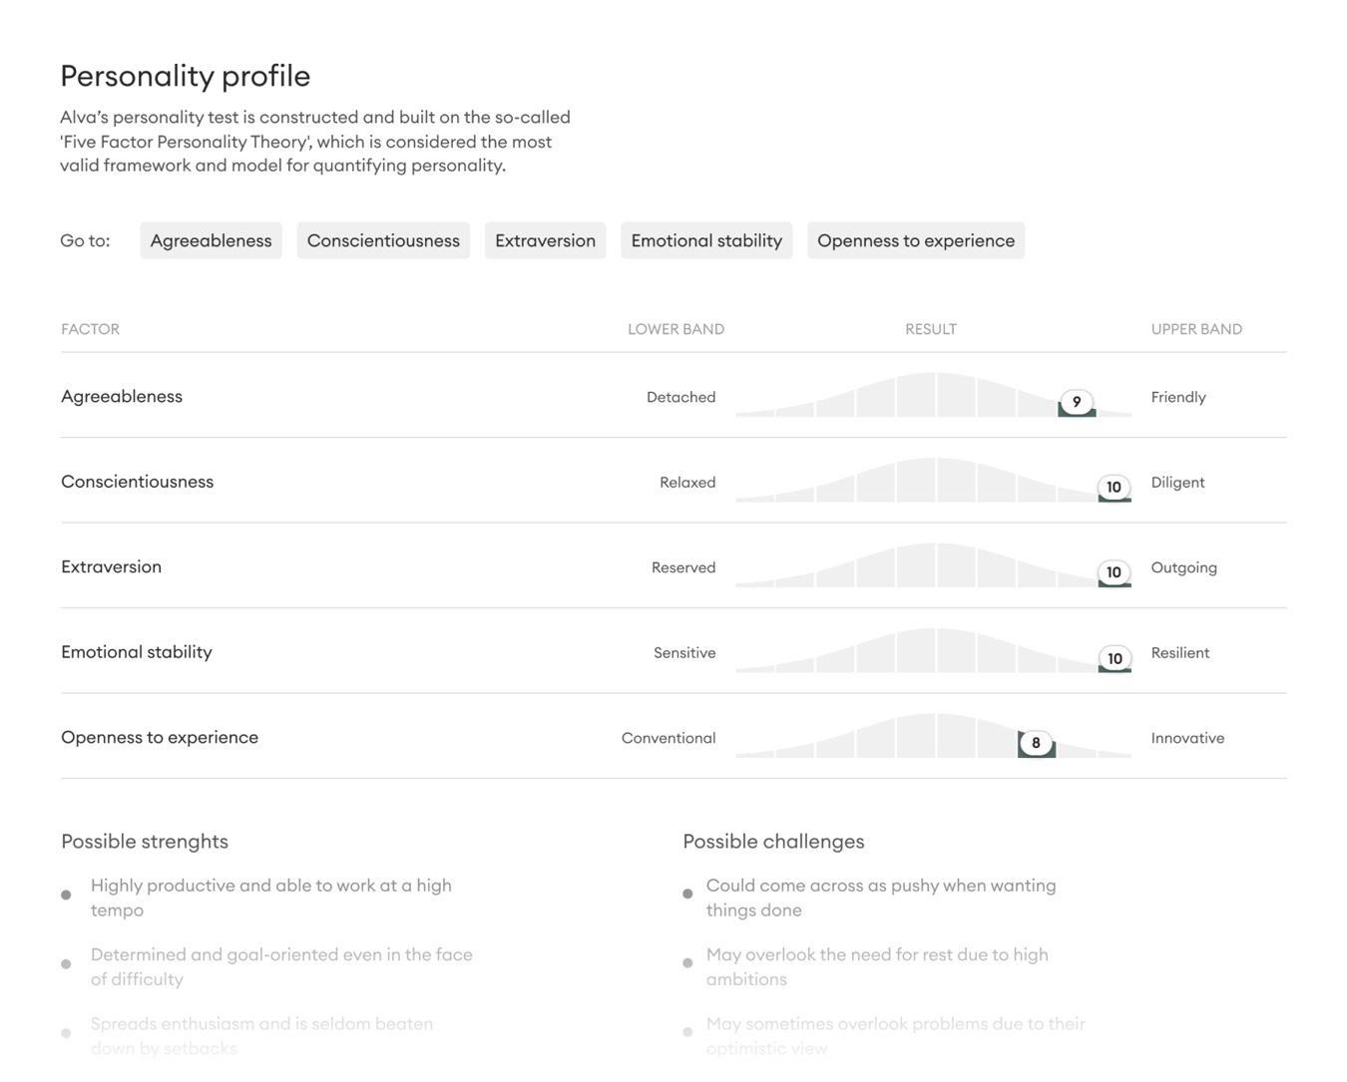Click the Detached lower band label
This screenshot has width=1347, height=1082.
tap(680, 396)
